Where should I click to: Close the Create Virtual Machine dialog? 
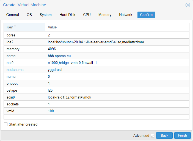tap(188, 5)
